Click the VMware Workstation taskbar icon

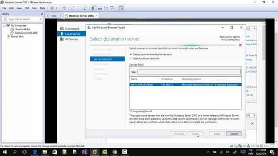pyautogui.click(x=95, y=152)
